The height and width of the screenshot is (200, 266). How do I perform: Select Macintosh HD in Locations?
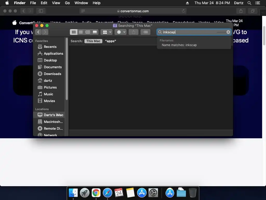point(49,122)
